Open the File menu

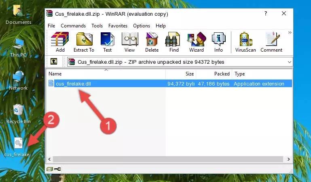(x=51, y=26)
